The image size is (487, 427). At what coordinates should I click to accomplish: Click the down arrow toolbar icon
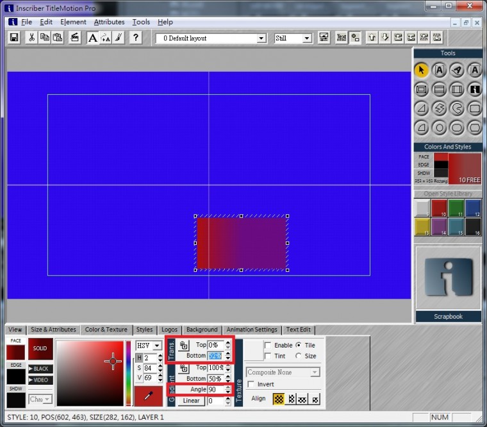385,38
